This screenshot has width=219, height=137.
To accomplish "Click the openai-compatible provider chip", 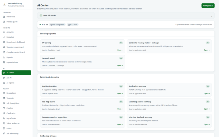I will 57,25.
